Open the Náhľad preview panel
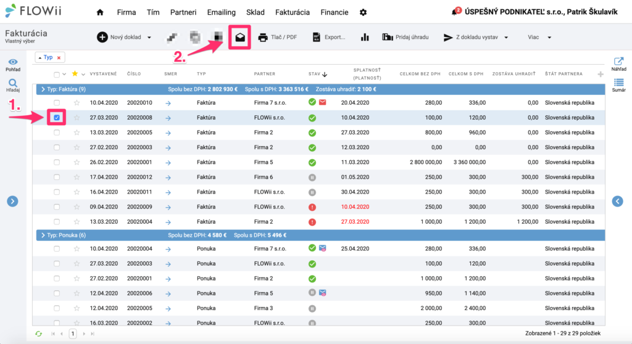Image resolution: width=632 pixels, height=344 pixels. tap(618, 64)
